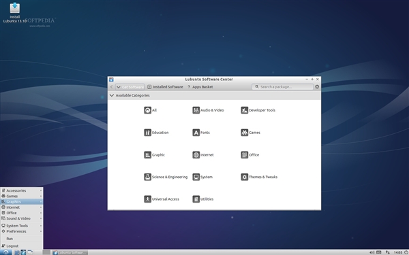Screen dimensions: 409x255
Task: Open the System category
Action: [202, 177]
